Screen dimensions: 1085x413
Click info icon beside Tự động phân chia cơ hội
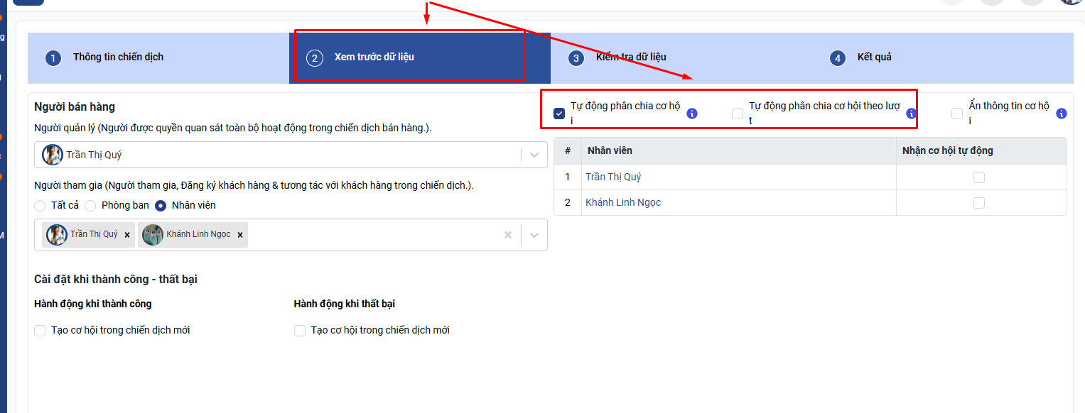tap(692, 114)
